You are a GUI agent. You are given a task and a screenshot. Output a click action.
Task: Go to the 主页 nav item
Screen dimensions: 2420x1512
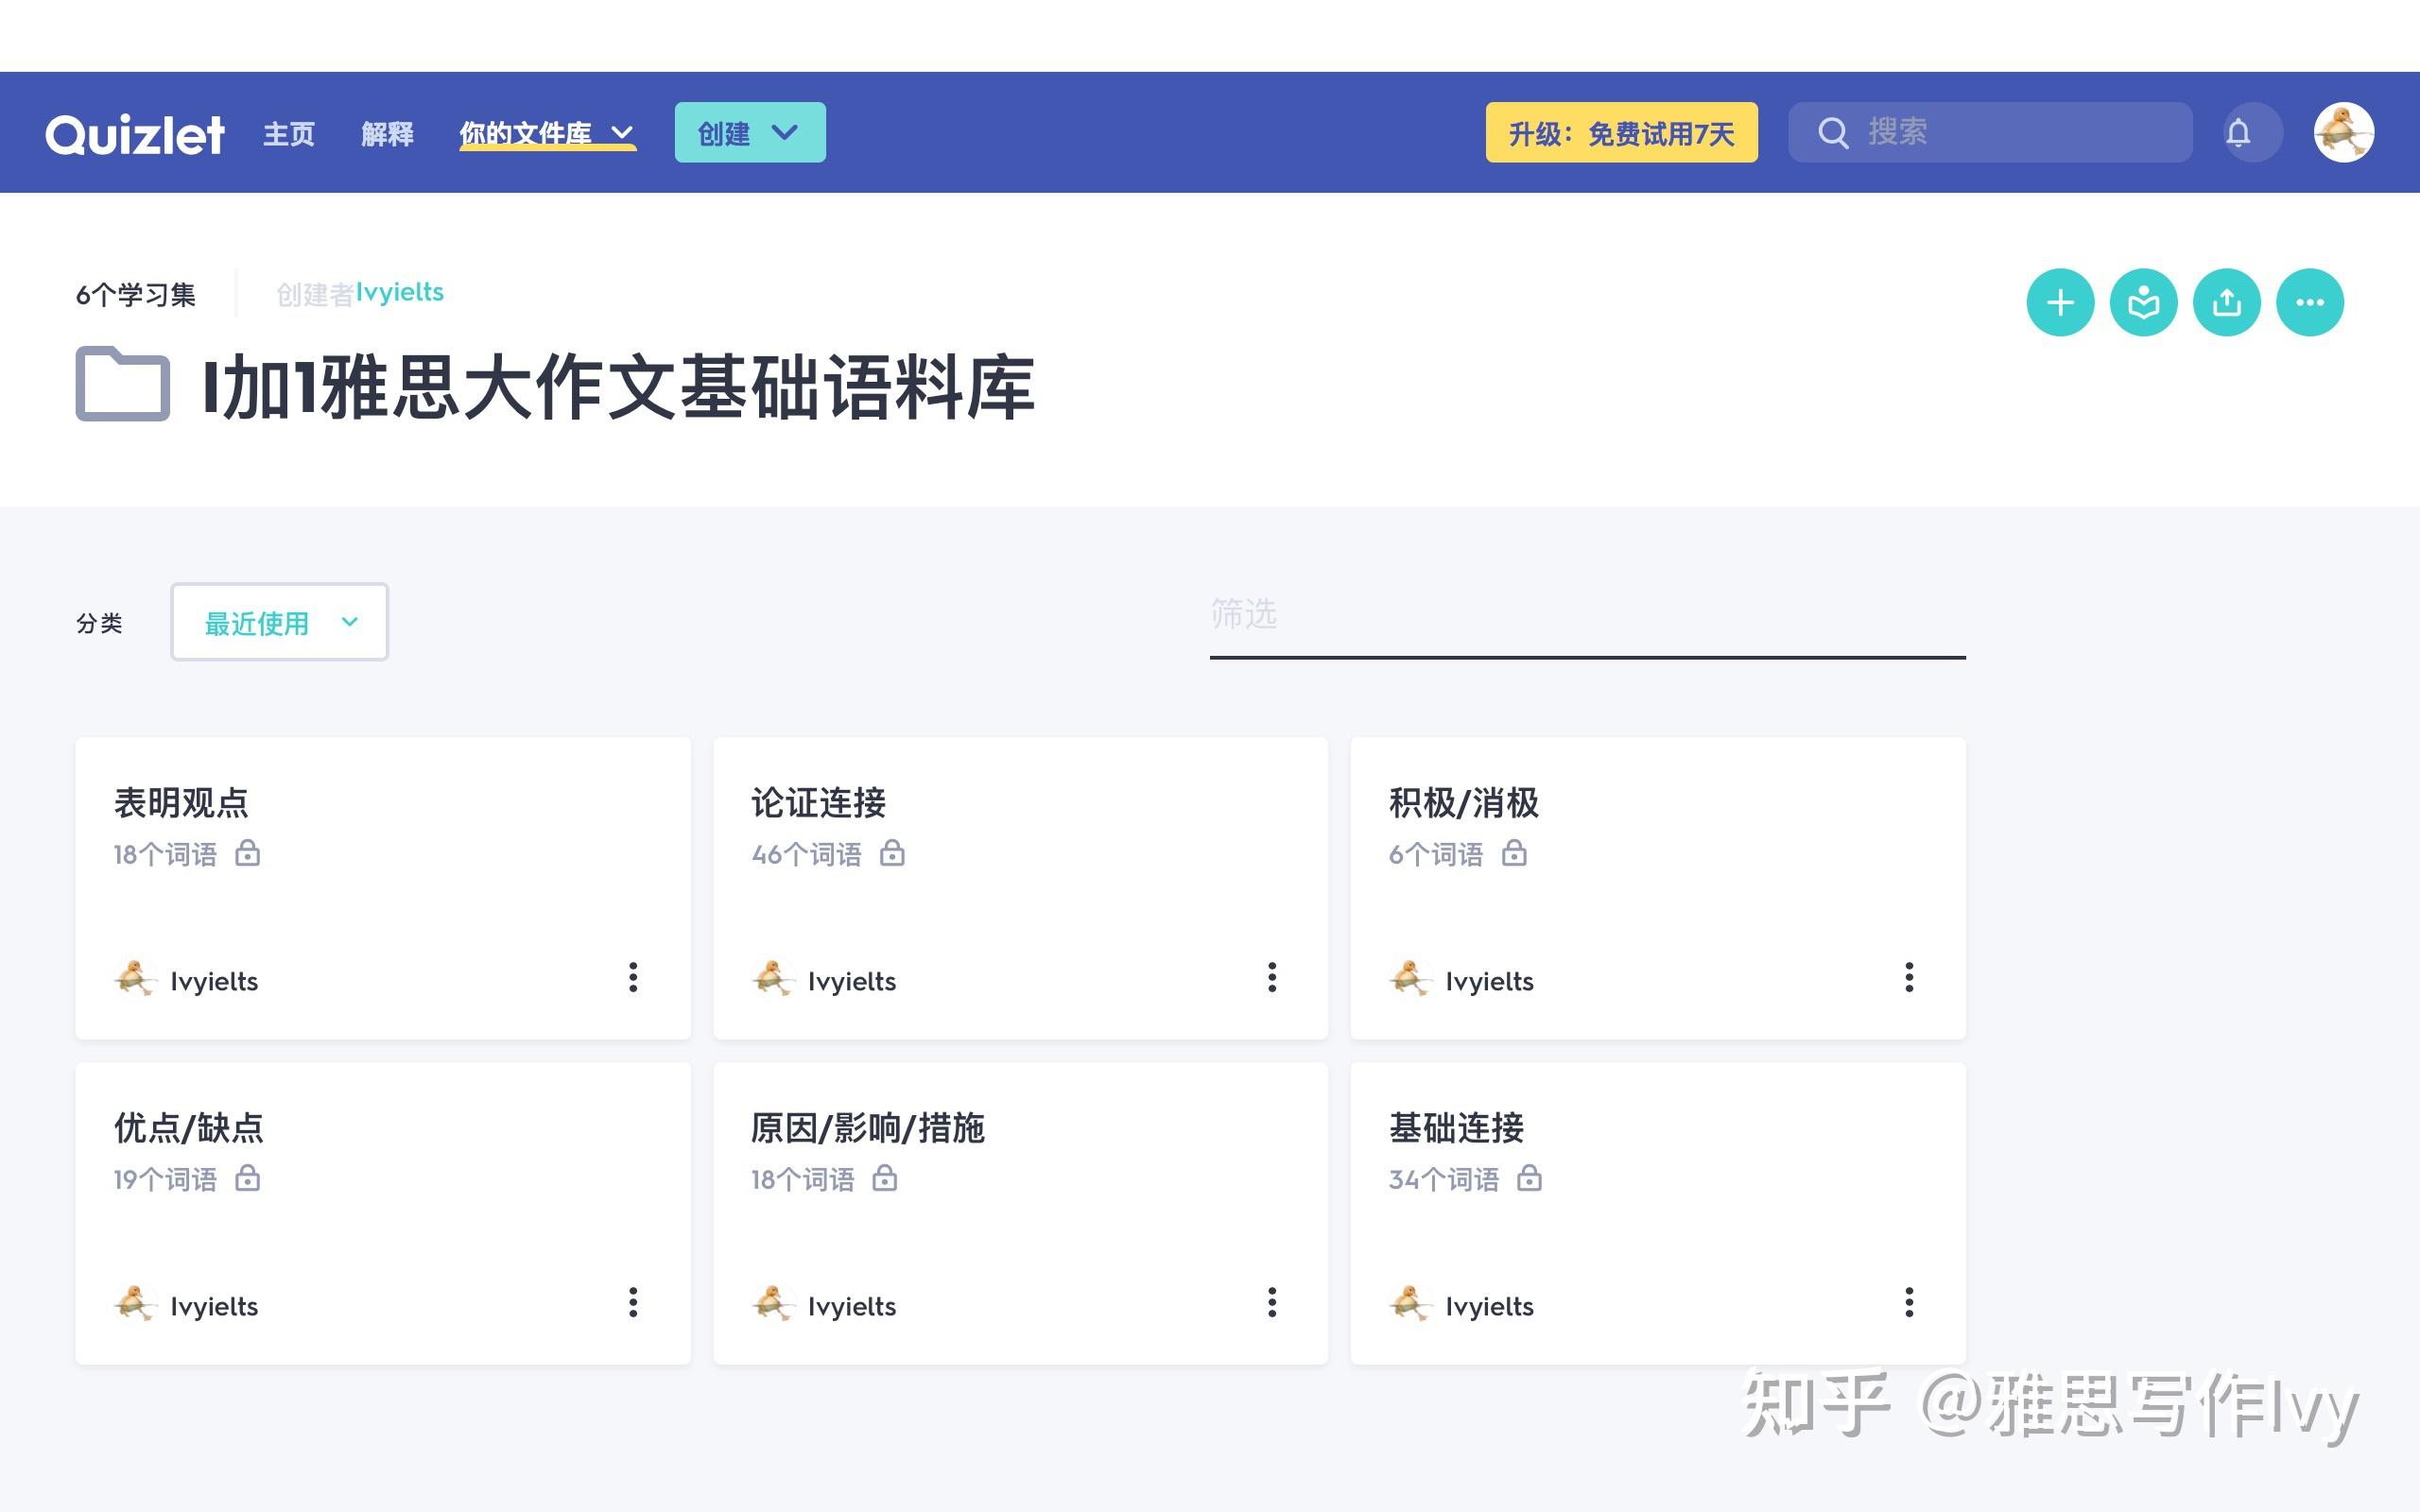289,133
